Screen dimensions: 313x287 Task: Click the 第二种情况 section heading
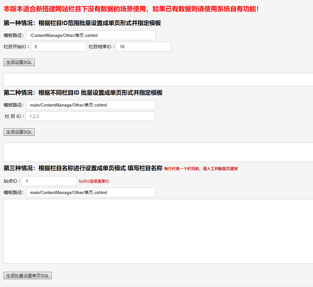pos(83,93)
